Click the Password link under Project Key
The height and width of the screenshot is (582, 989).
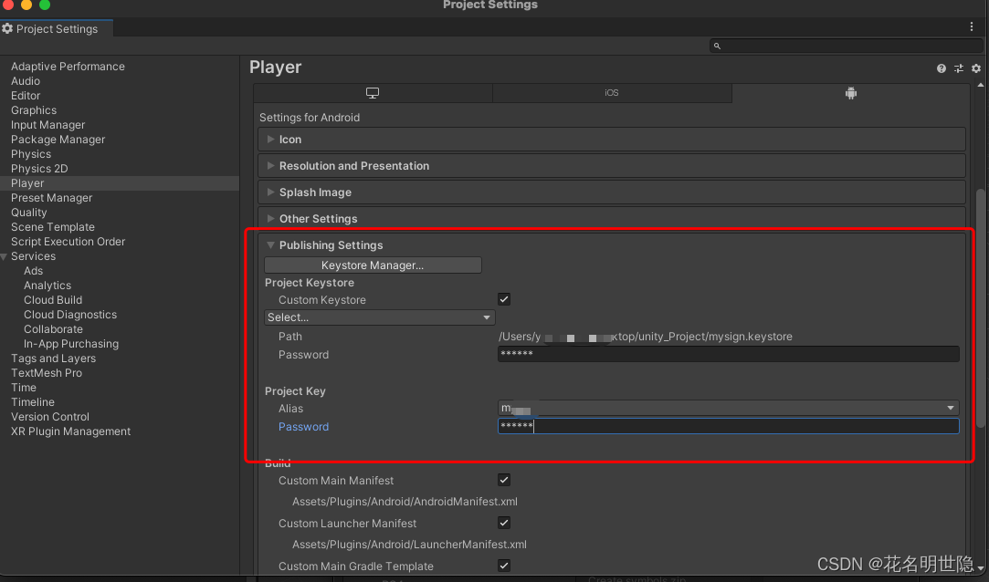tap(303, 426)
